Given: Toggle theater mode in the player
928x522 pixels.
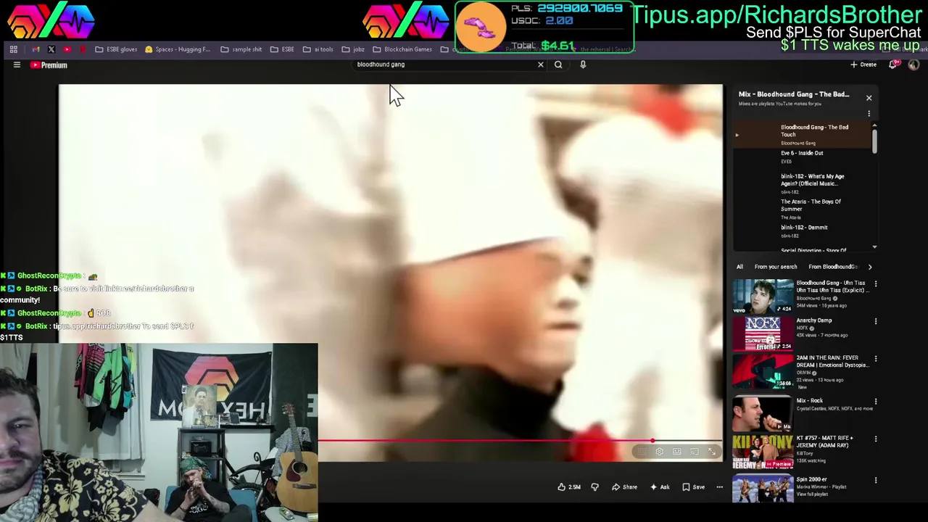Looking at the screenshot, I should [x=676, y=452].
